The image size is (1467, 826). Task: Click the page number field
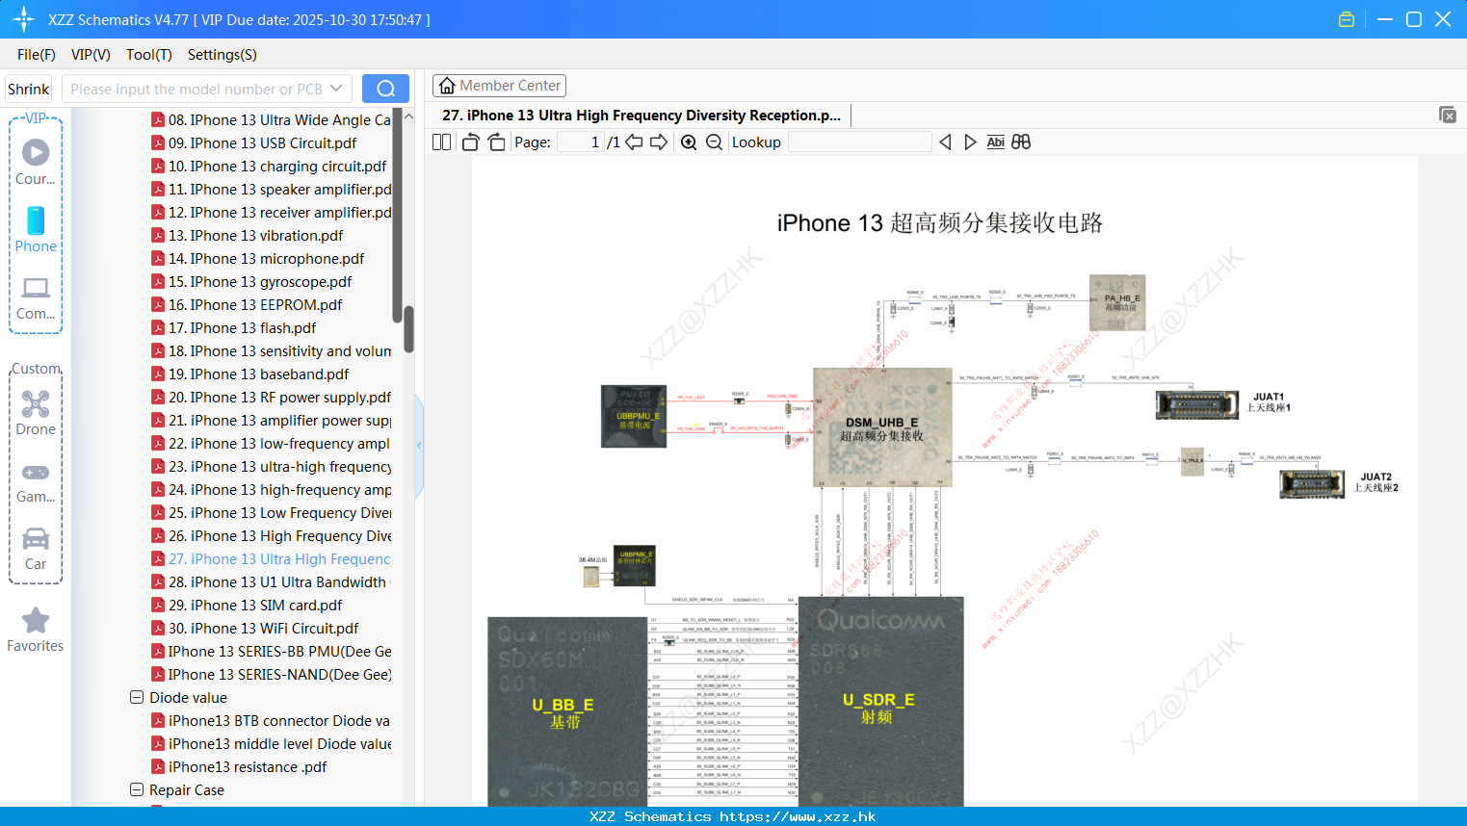tap(581, 142)
